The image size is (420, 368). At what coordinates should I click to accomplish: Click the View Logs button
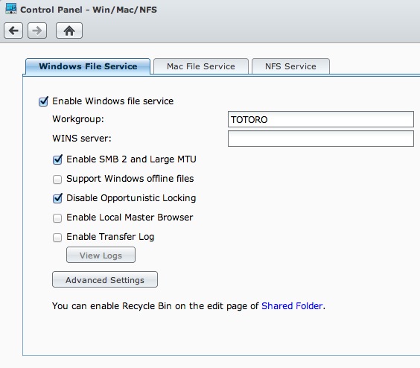coord(101,255)
